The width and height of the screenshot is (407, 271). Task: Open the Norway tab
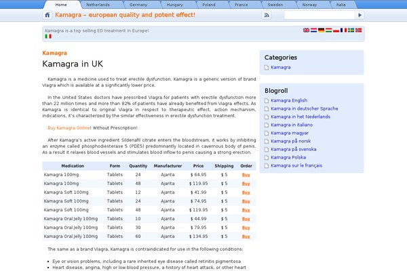pos(309,5)
